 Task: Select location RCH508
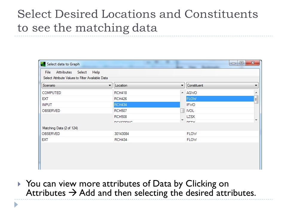(147, 117)
